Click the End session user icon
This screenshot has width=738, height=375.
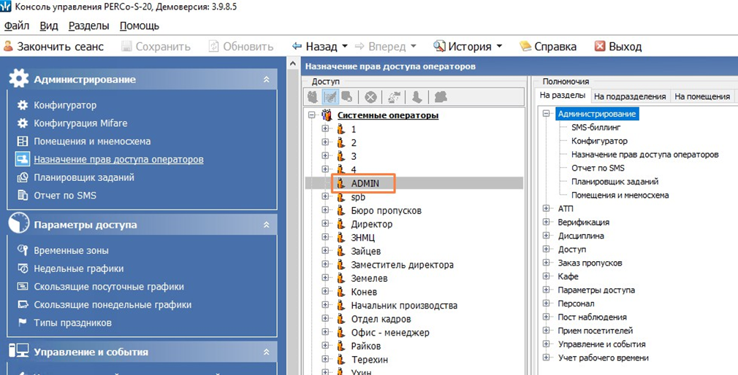9,47
